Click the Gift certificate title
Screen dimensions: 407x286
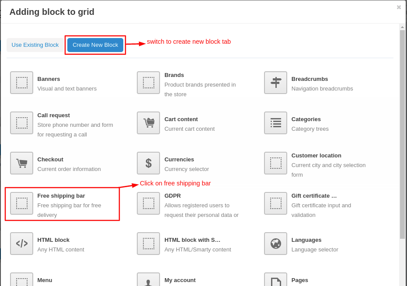click(314, 196)
